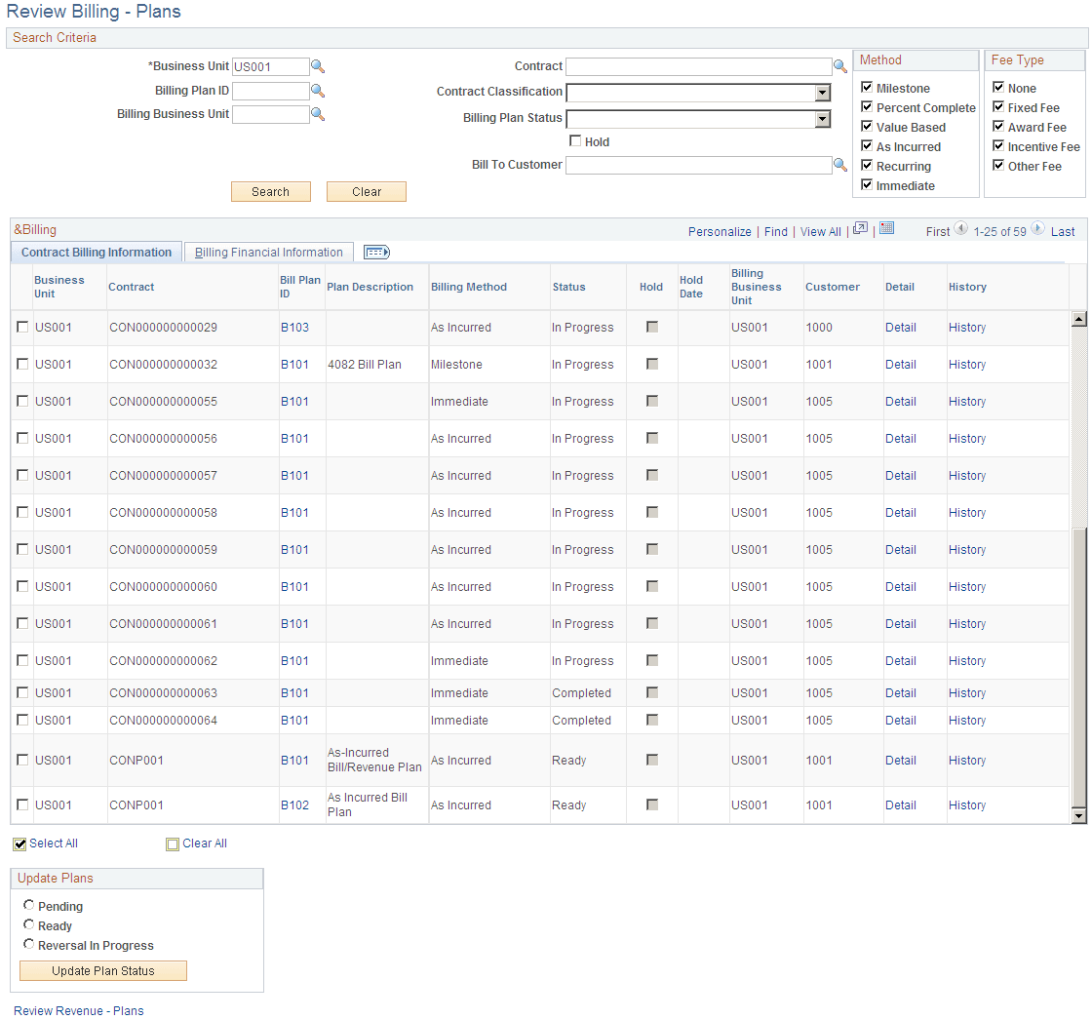Click inside the Contract input field
The image size is (1092, 1020).
pyautogui.click(x=697, y=66)
